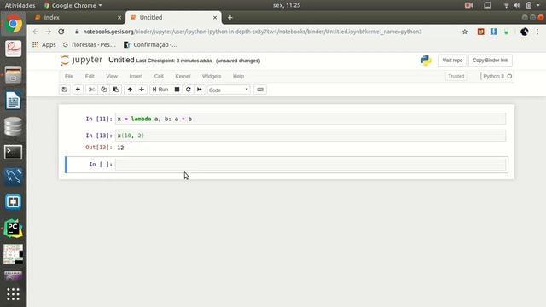Open Chrome three-dot menu
The width and height of the screenshot is (546, 307).
point(537,32)
